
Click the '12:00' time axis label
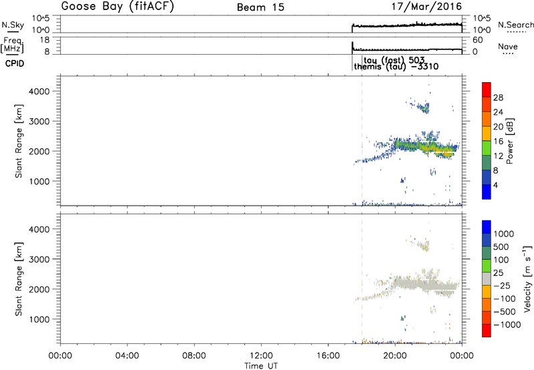tap(261, 356)
